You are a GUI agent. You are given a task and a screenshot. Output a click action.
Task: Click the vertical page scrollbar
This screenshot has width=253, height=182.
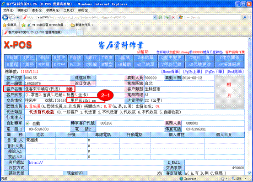(x=249, y=106)
